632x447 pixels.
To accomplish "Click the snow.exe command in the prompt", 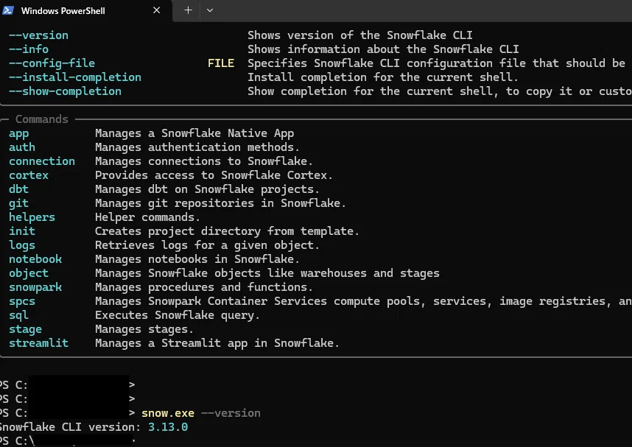I will [x=168, y=414].
